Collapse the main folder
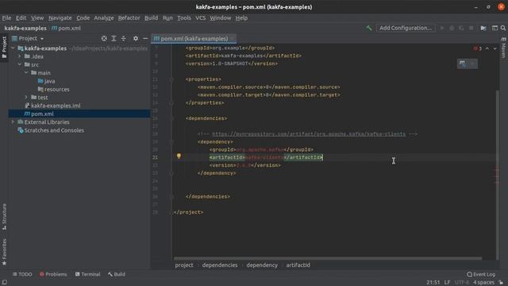Screen dimensions: 508x286 click(26, 72)
